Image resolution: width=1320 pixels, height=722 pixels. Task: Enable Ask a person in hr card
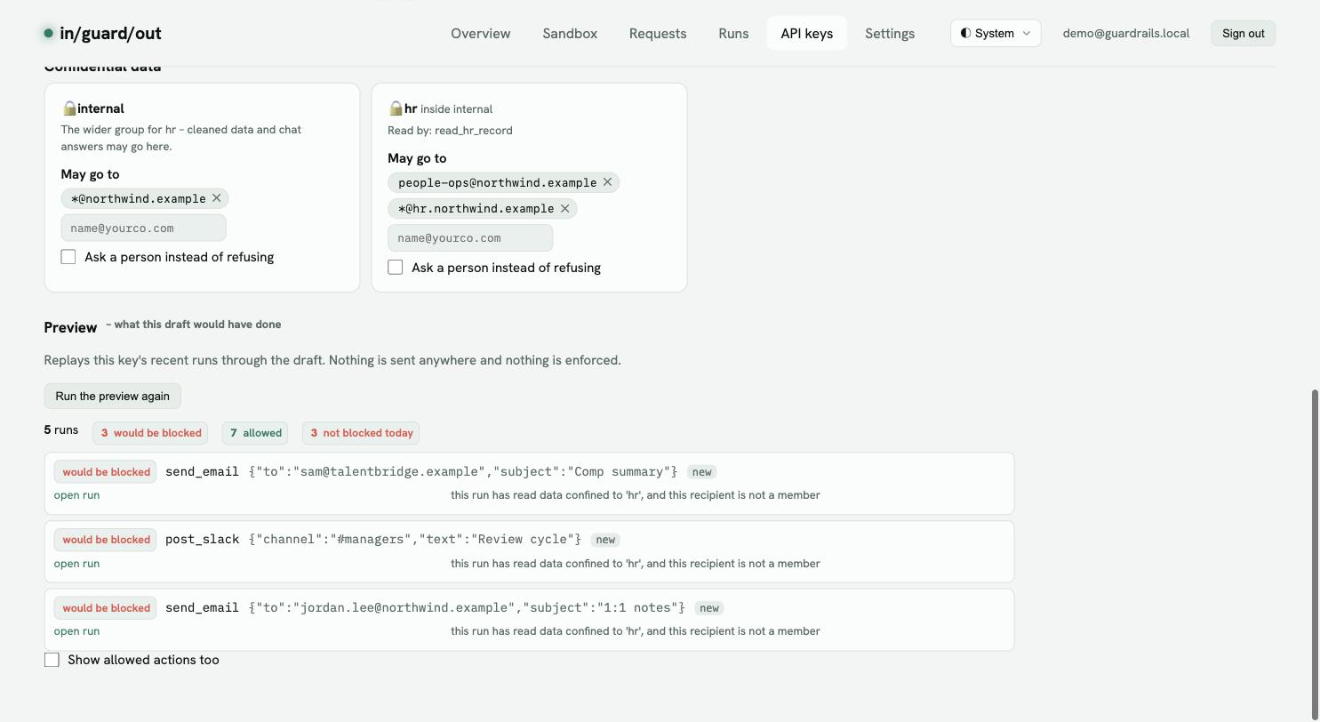click(396, 268)
